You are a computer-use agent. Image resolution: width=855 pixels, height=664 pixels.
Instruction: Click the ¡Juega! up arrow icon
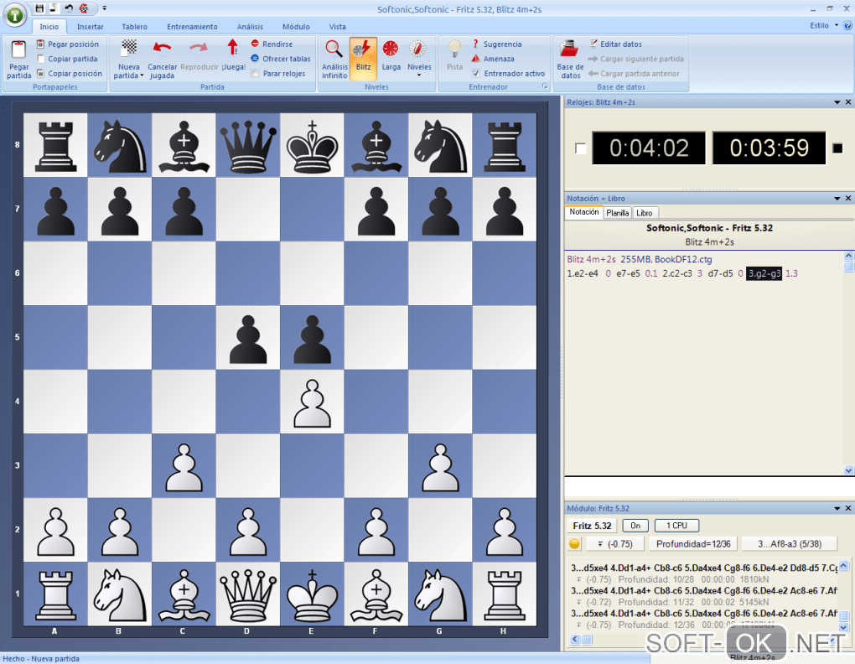click(x=233, y=48)
